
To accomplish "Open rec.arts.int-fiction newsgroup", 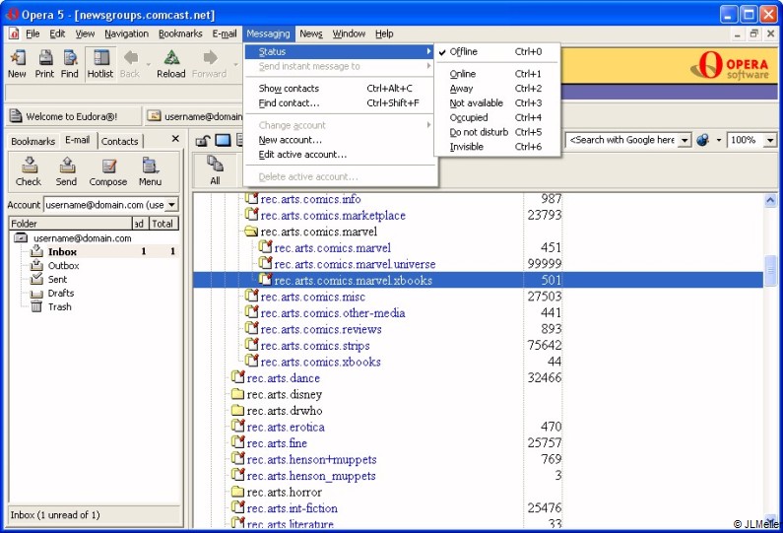I will (x=293, y=508).
